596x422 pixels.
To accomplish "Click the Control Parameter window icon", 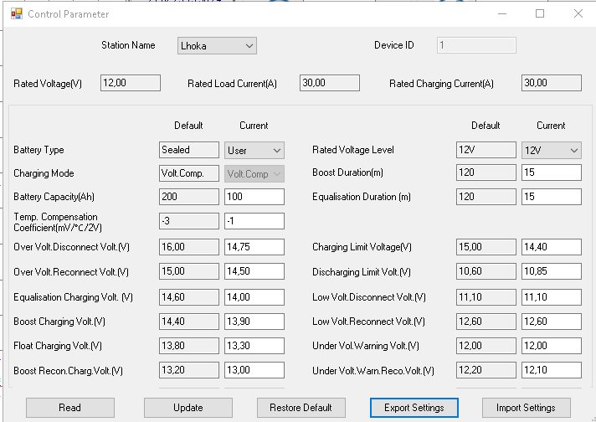I will (x=17, y=13).
